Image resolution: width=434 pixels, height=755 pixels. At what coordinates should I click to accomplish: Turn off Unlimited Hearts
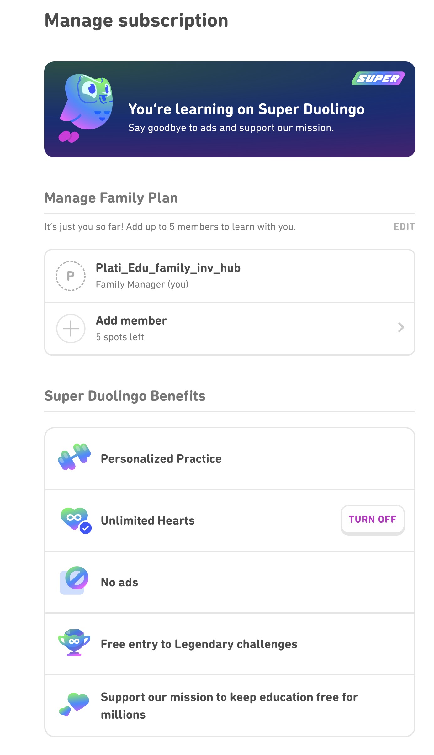tap(372, 520)
